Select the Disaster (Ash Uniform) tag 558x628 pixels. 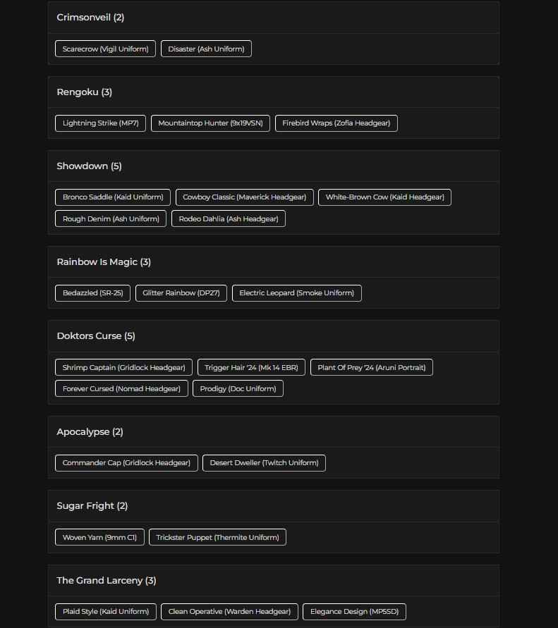pos(206,49)
